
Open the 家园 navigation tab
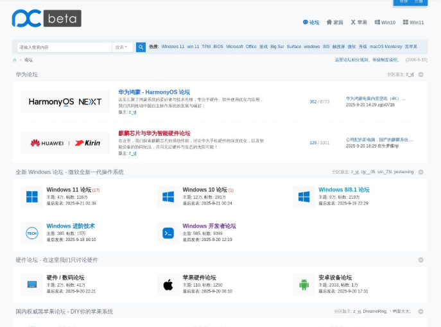[334, 22]
